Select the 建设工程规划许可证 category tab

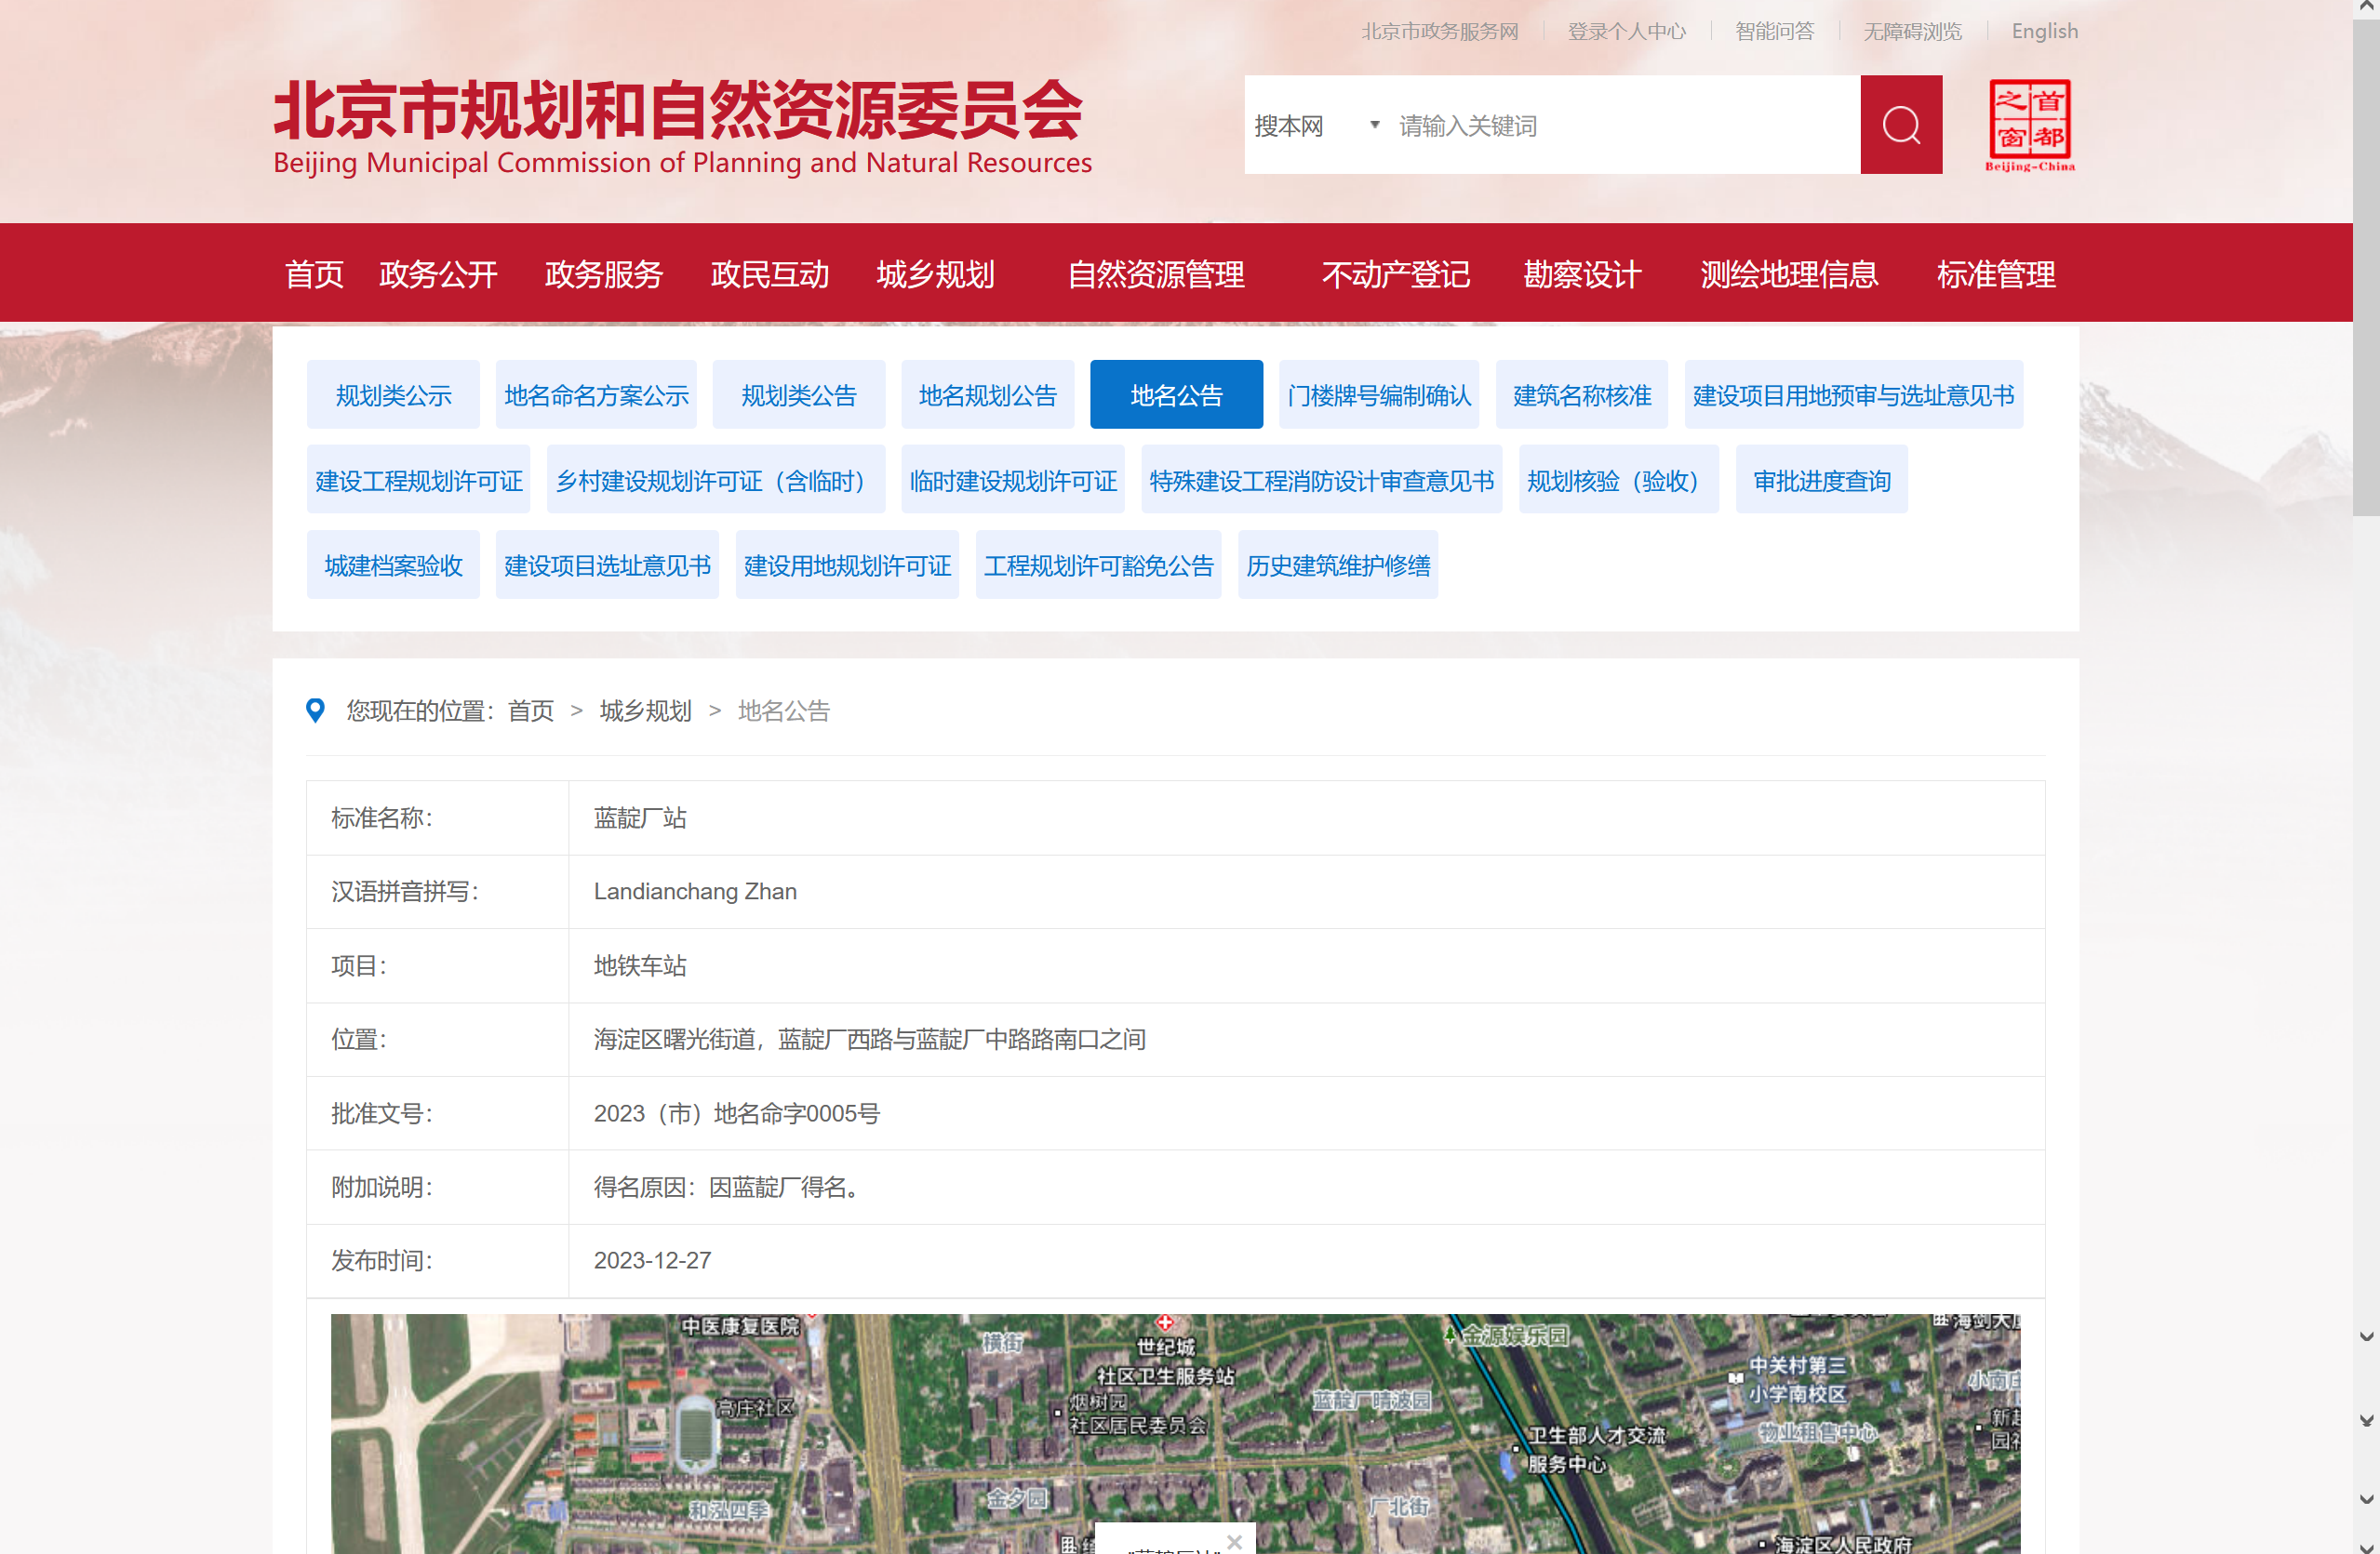418,481
